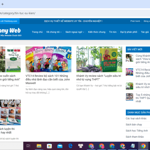
Task: Launch Microsoft Store from the taskbar
Action: 49,146
